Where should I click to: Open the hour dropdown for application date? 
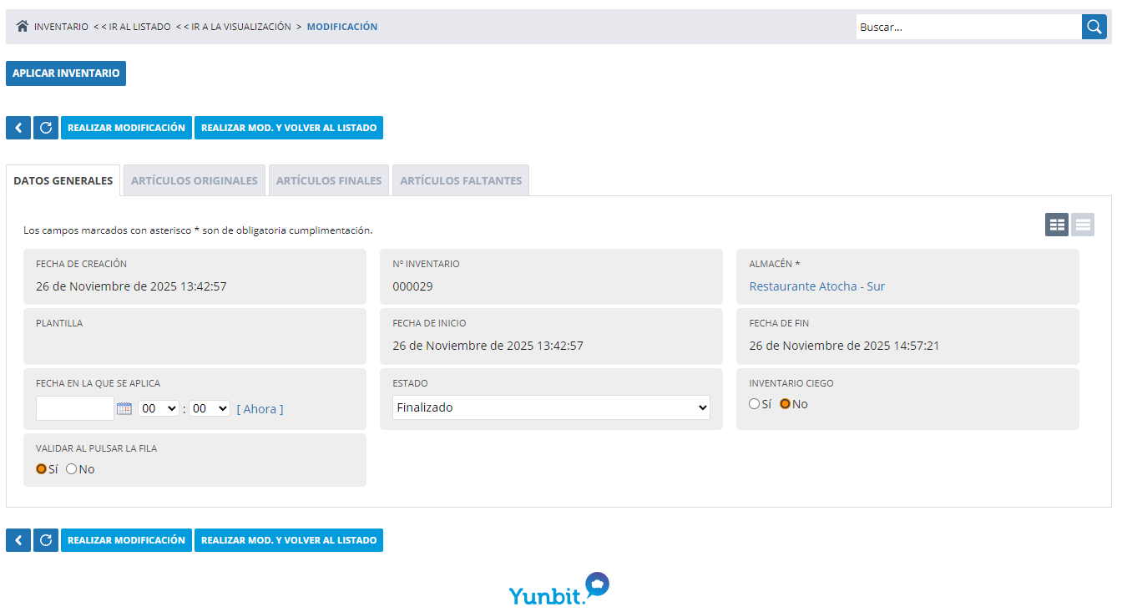tap(159, 408)
